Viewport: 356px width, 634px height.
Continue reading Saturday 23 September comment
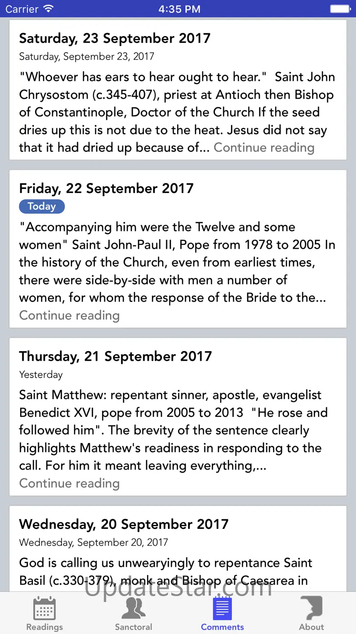pos(264,148)
